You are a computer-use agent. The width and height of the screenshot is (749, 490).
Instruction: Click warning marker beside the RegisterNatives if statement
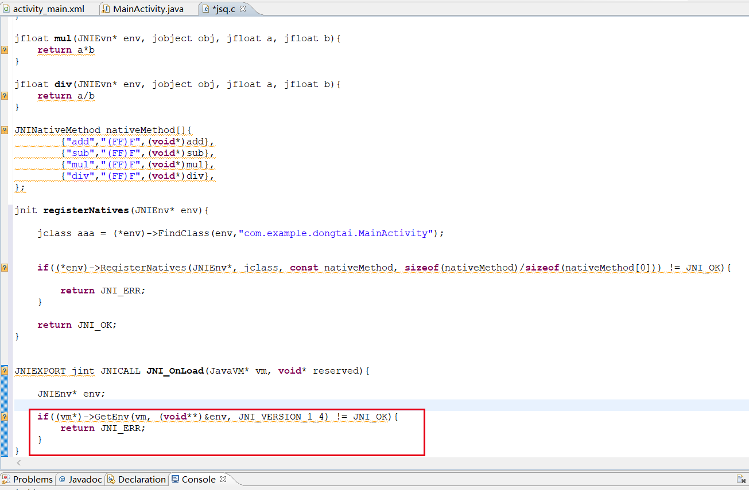(x=5, y=268)
